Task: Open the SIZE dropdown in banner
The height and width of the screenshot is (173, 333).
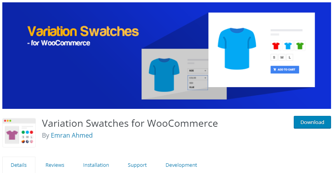Action: [x=197, y=70]
